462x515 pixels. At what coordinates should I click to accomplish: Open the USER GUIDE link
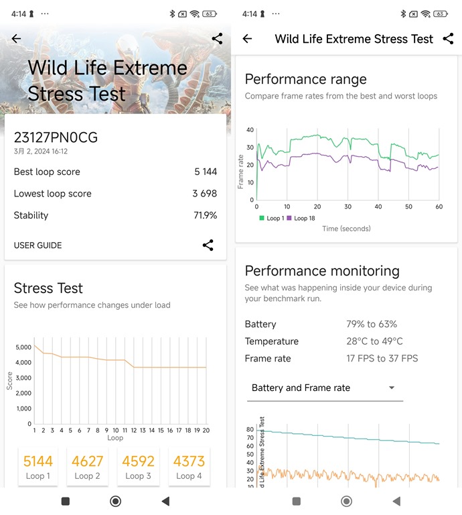[38, 245]
